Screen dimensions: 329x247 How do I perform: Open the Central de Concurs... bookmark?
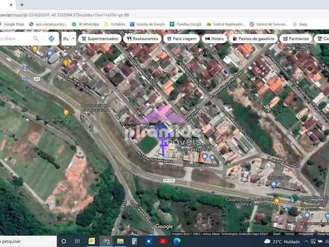click(x=269, y=24)
